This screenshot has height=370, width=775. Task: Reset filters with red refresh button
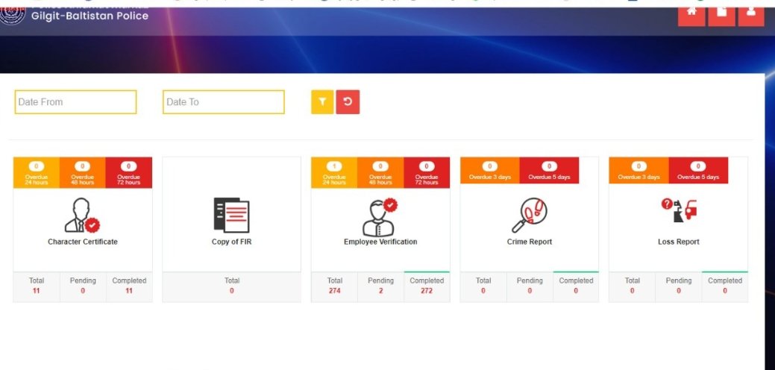click(x=348, y=101)
